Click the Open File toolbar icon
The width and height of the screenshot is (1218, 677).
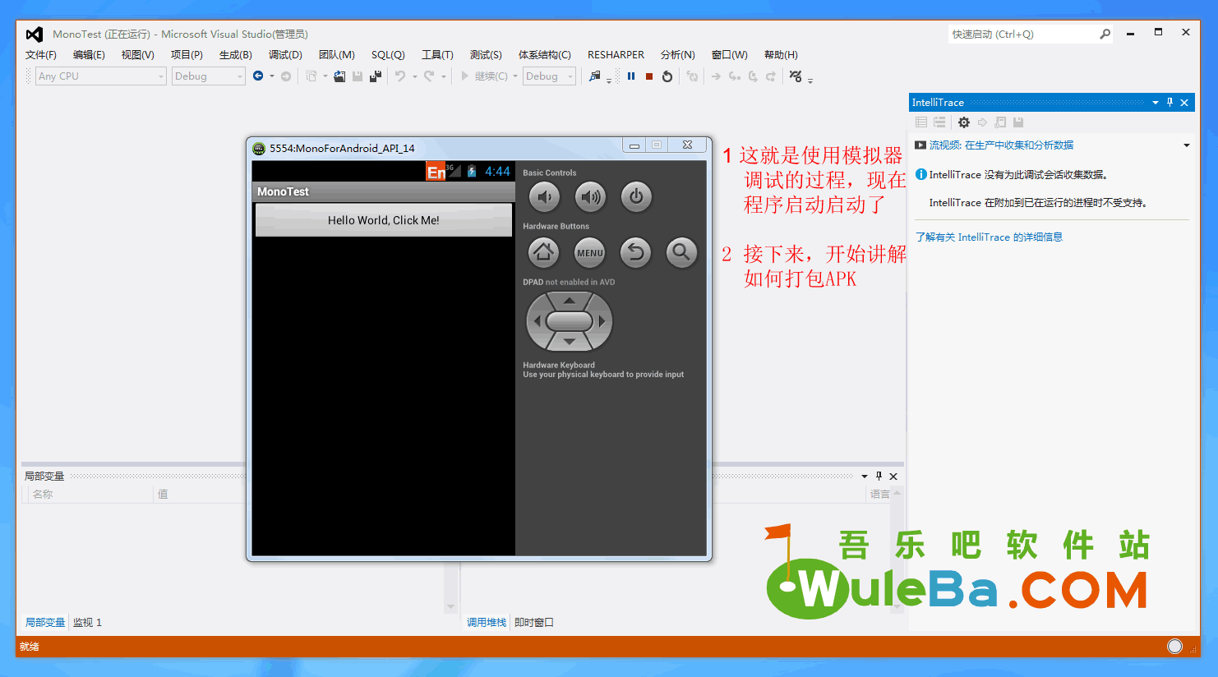tap(339, 76)
